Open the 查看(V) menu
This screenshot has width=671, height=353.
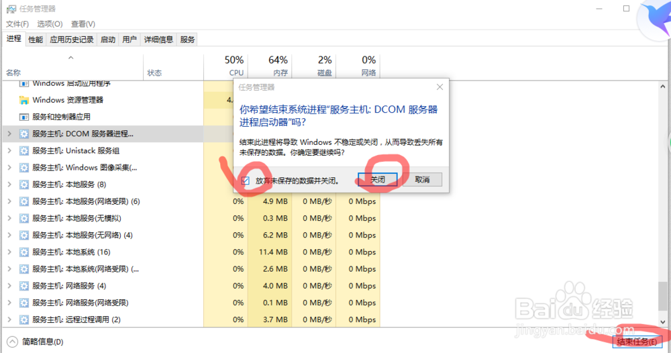pyautogui.click(x=83, y=24)
